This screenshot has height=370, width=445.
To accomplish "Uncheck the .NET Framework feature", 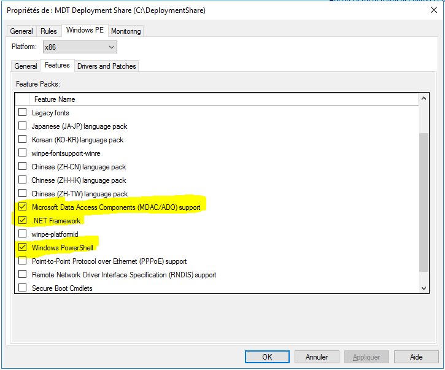I will (x=23, y=221).
